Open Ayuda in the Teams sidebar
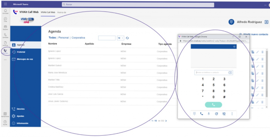This screenshot has height=137, width=270. pos(5,122)
